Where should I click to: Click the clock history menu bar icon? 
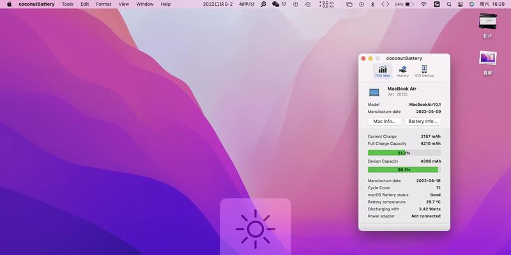click(308, 4)
